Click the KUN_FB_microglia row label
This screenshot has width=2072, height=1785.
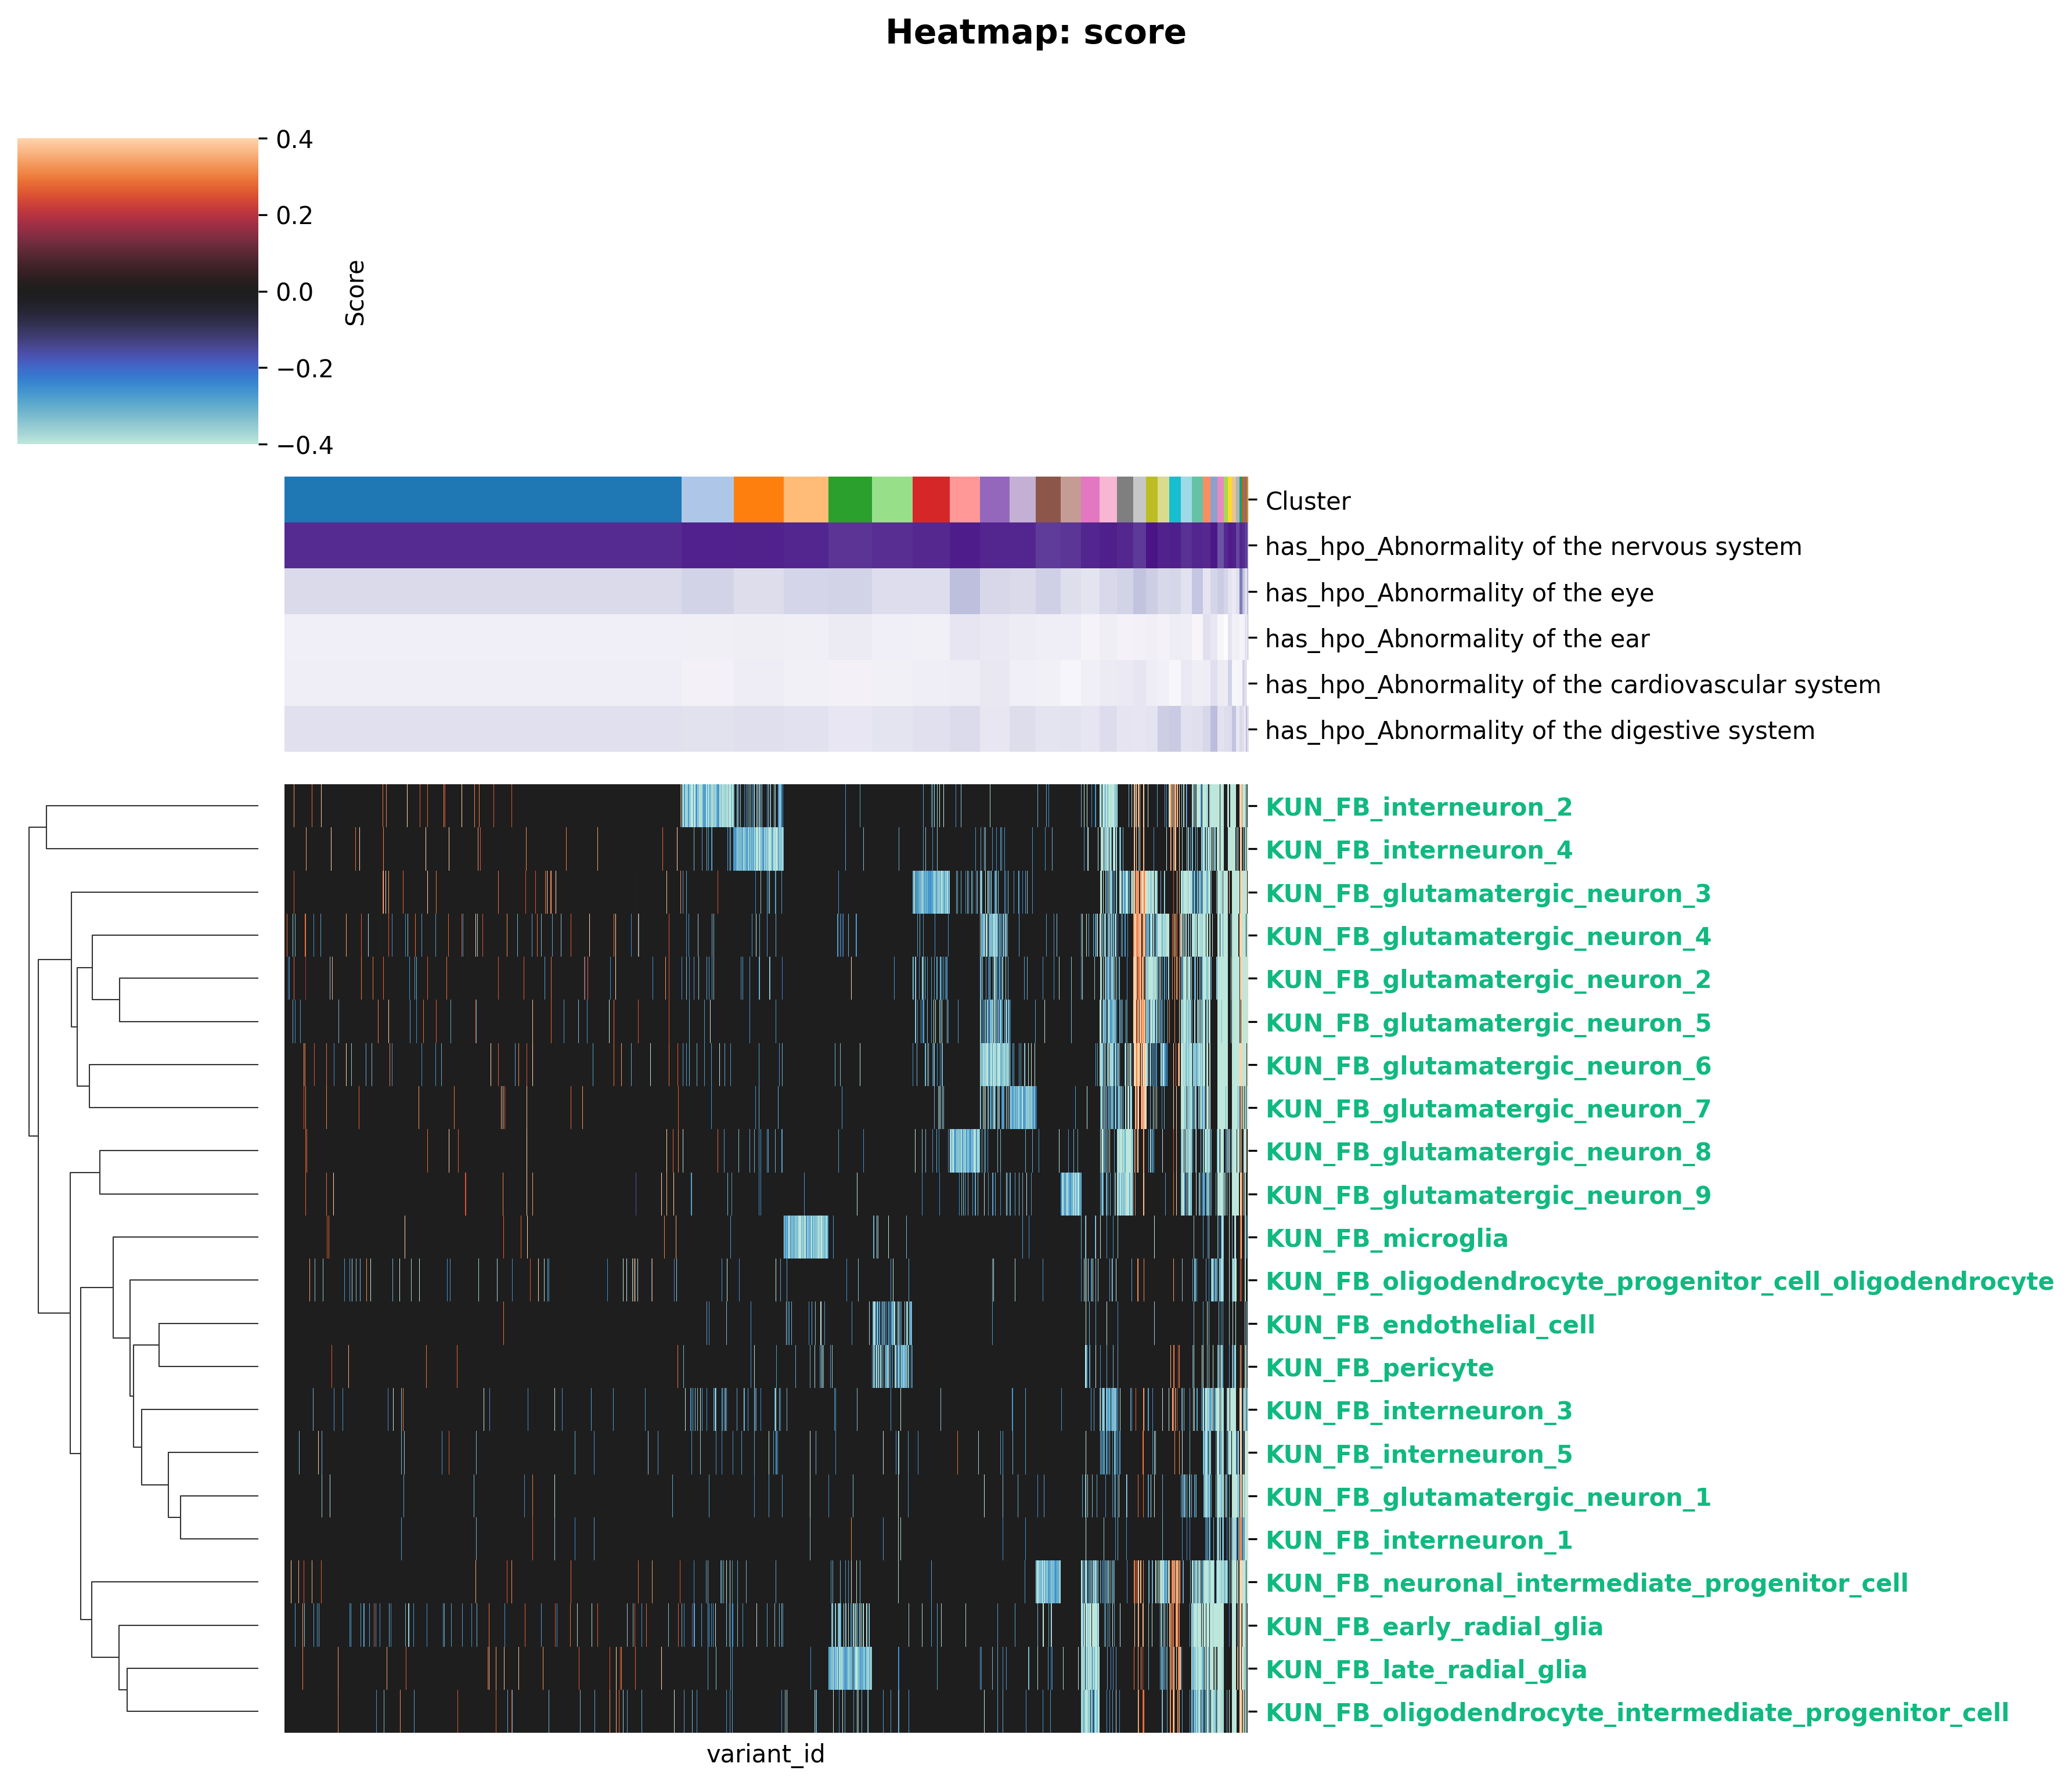(x=1386, y=1238)
